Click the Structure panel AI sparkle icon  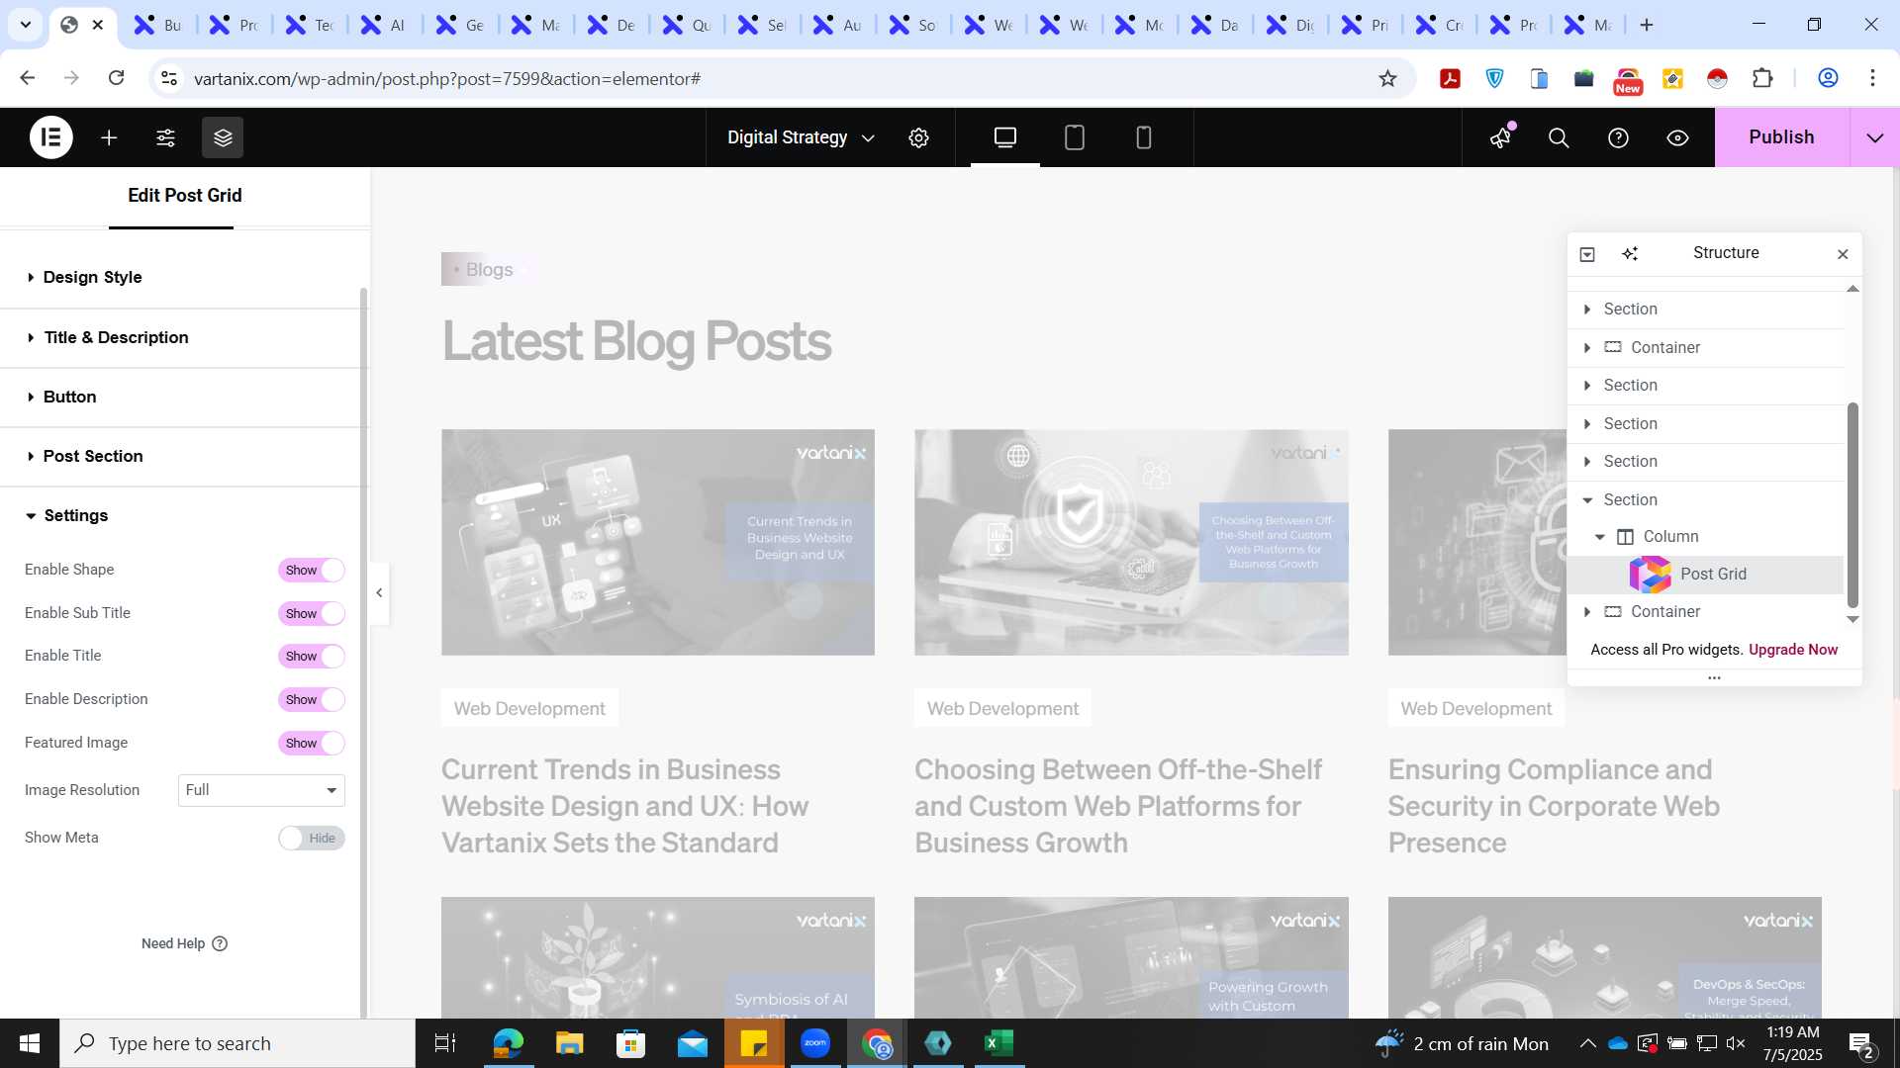pyautogui.click(x=1630, y=254)
